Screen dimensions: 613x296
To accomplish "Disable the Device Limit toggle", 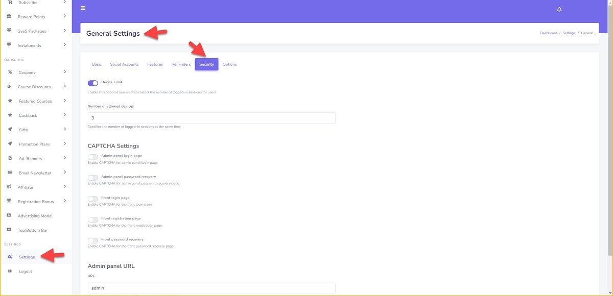I will point(93,83).
